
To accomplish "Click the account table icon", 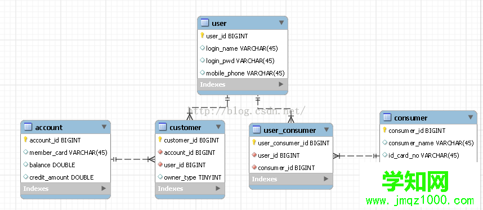I will (x=28, y=127).
